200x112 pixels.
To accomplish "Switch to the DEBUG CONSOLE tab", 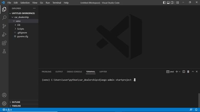I will click(74, 72).
